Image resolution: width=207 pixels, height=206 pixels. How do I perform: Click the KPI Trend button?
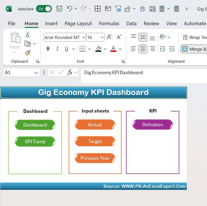[x=35, y=142]
